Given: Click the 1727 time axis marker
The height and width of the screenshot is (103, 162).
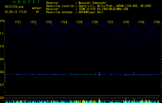Looking at the screenshot, I should click(110, 22).
